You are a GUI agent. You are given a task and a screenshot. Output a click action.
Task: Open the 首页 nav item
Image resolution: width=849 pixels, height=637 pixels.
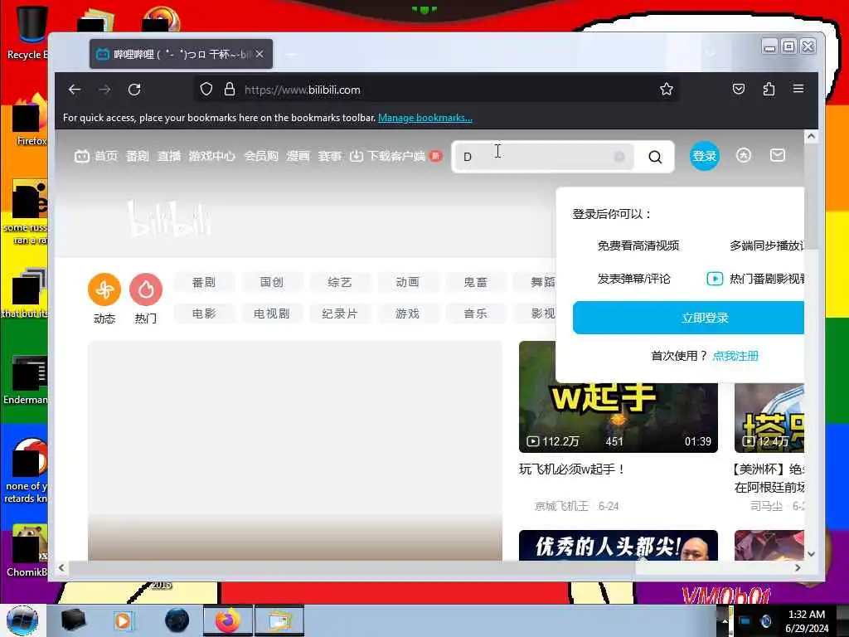[x=96, y=157]
